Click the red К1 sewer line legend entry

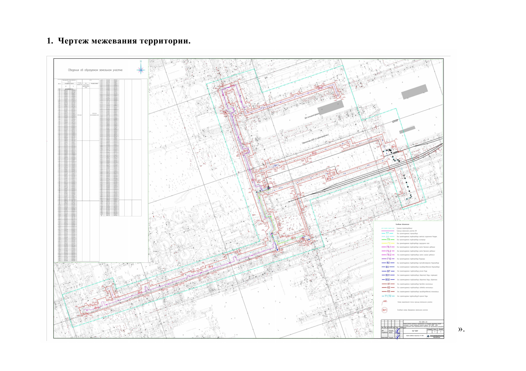click(x=389, y=284)
